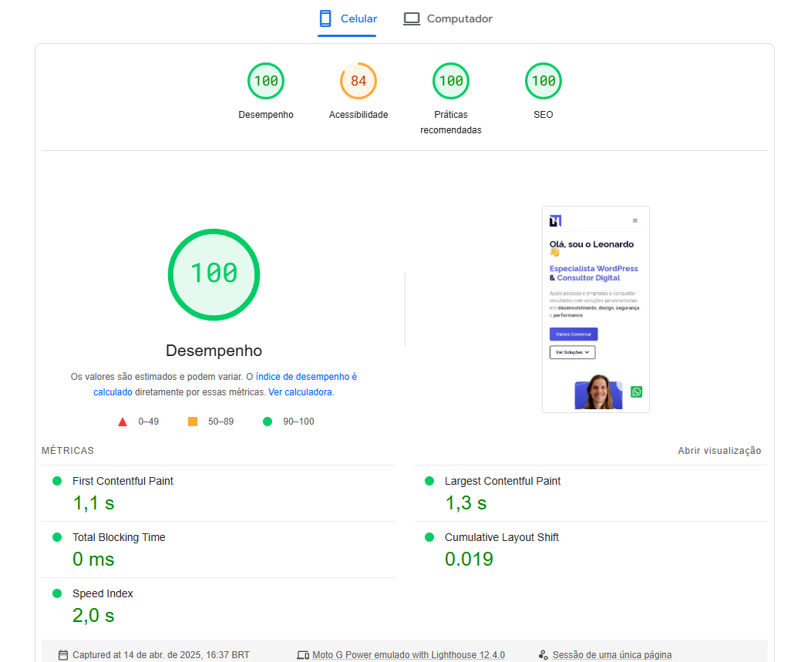Open the 'índice de desempenho é calculado' link

coord(305,377)
